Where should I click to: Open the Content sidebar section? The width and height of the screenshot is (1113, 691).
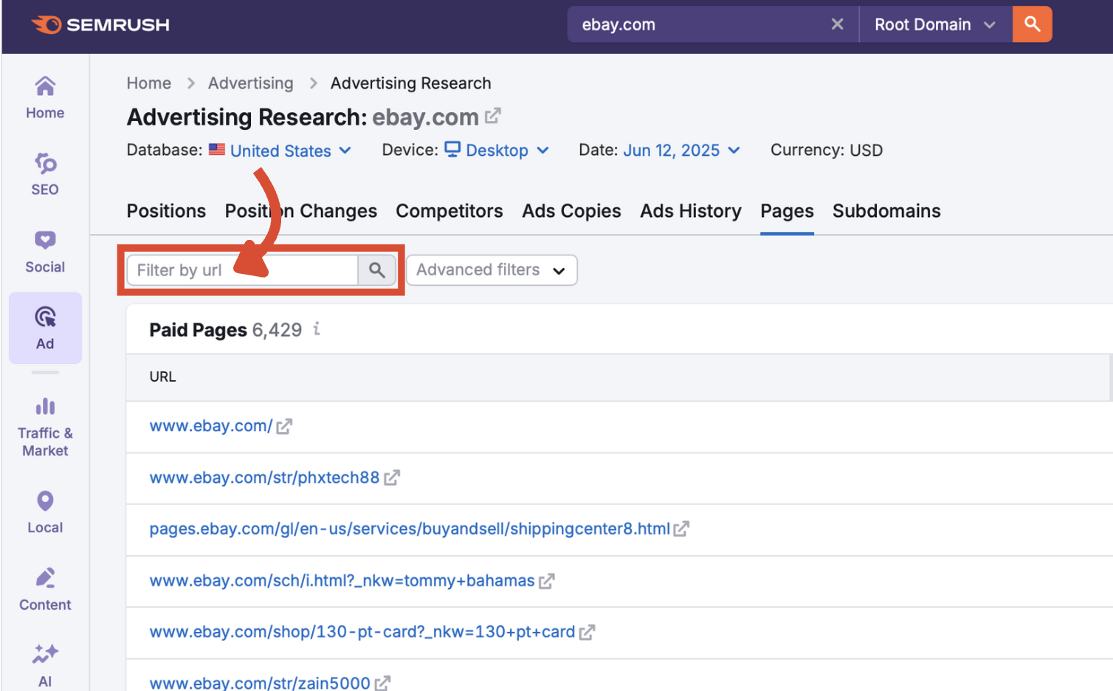point(45,589)
